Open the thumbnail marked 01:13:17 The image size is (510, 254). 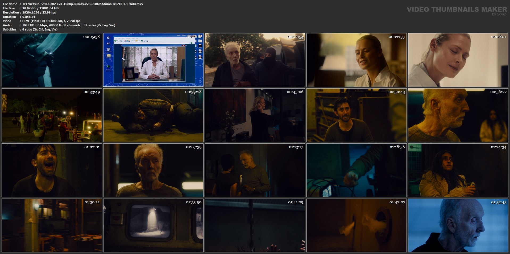coord(255,170)
